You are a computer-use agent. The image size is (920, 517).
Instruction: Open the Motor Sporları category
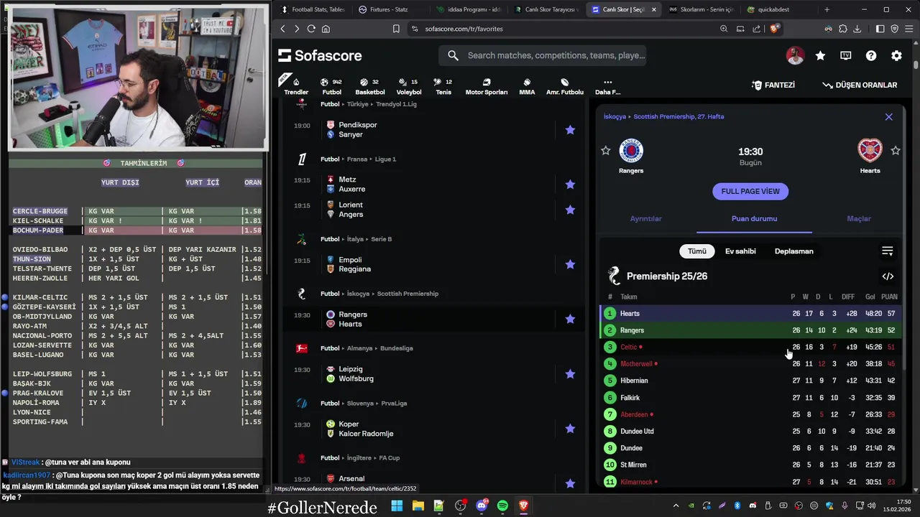487,86
